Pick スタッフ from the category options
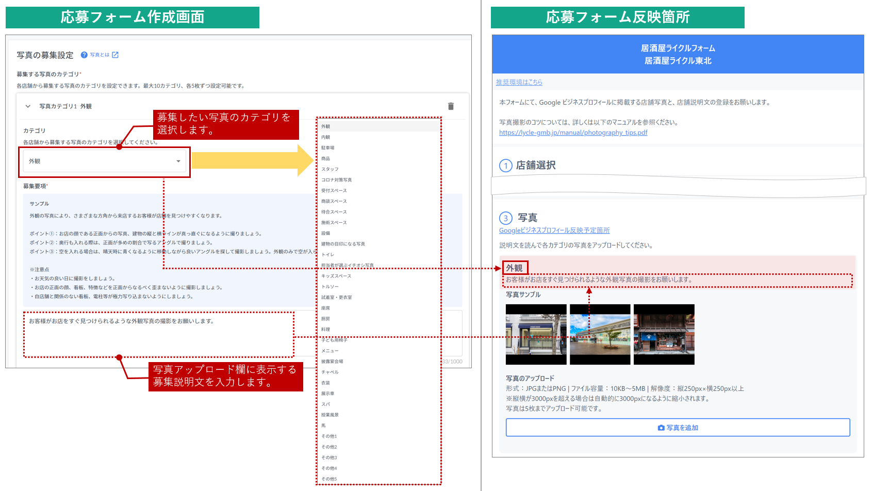The width and height of the screenshot is (873, 491). (x=330, y=169)
